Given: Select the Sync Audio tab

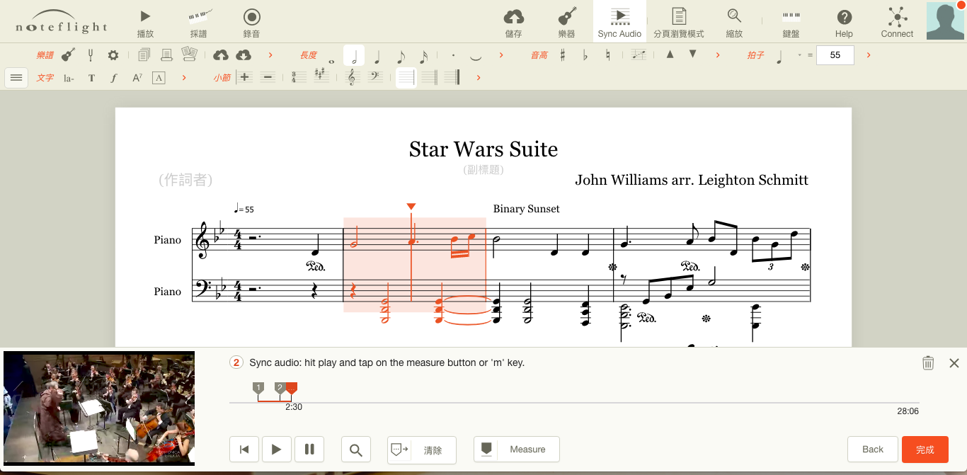Looking at the screenshot, I should pos(619,22).
